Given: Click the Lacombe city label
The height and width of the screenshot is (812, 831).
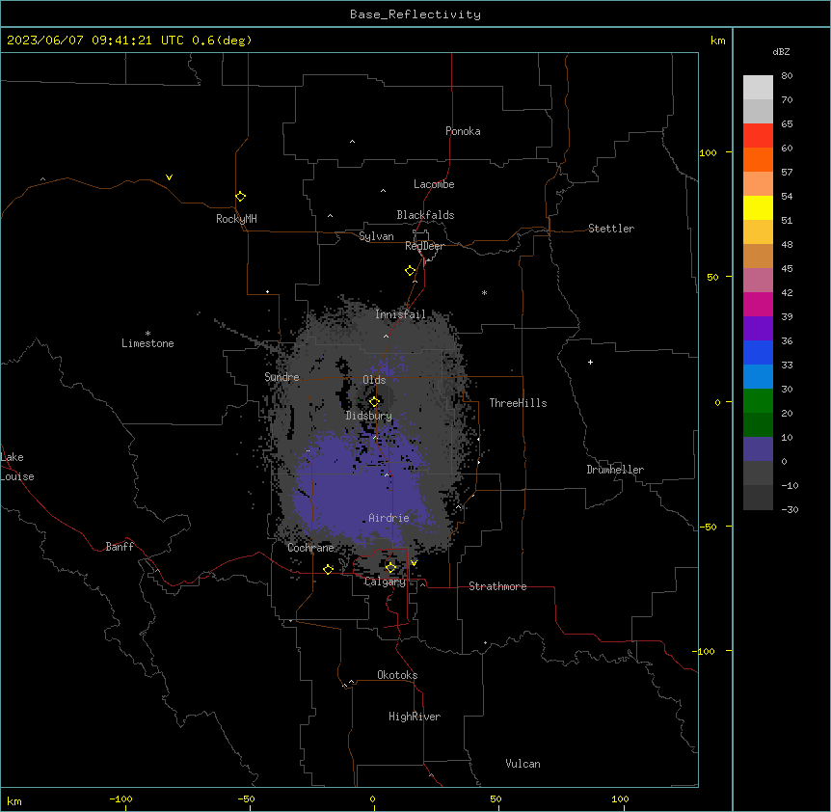Looking at the screenshot, I should pos(434,184).
